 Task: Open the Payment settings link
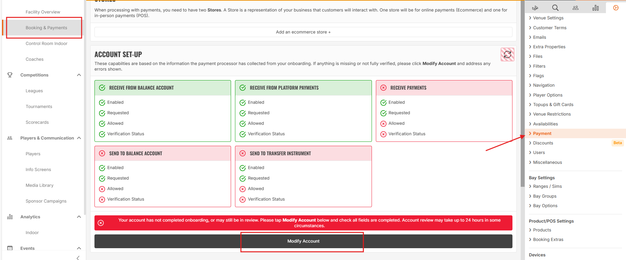click(x=542, y=133)
